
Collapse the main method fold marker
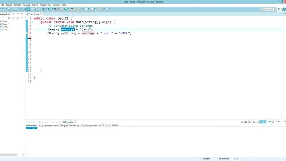(x=32, y=22)
